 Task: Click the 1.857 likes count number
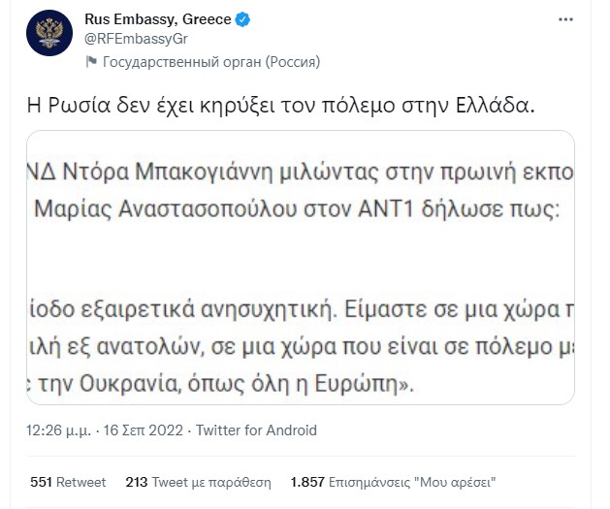coord(307,482)
